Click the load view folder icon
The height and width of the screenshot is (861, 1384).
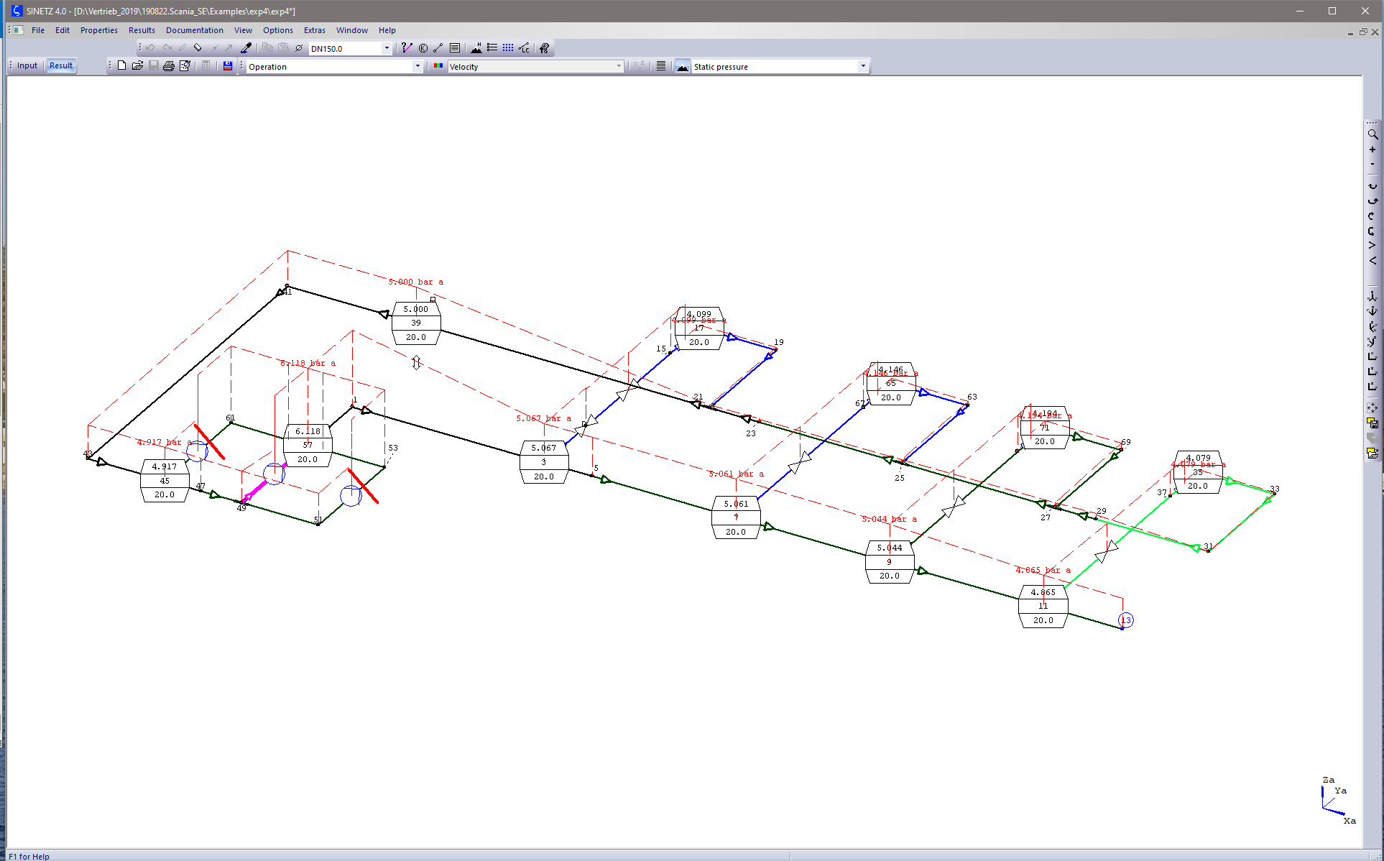pyautogui.click(x=1373, y=453)
